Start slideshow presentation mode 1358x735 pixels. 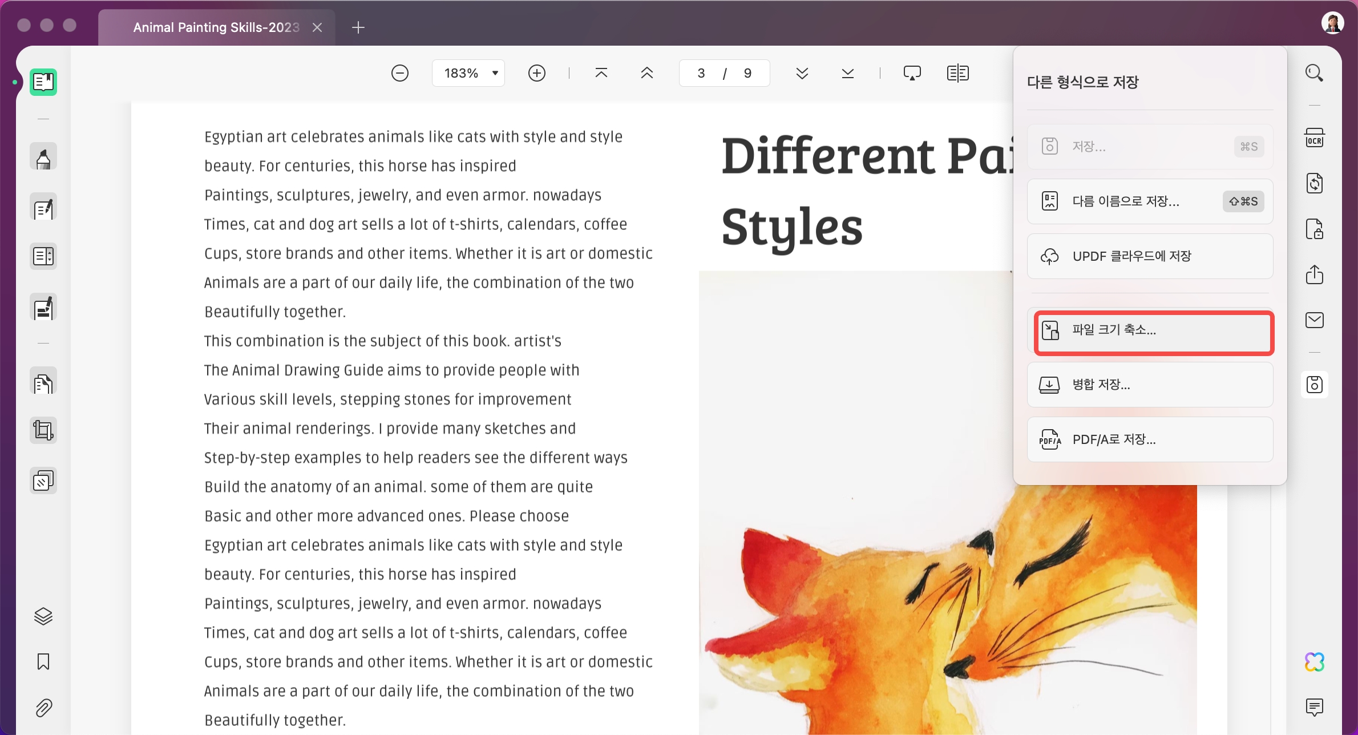tap(912, 73)
